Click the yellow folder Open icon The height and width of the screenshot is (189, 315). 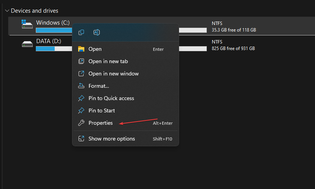[81, 49]
